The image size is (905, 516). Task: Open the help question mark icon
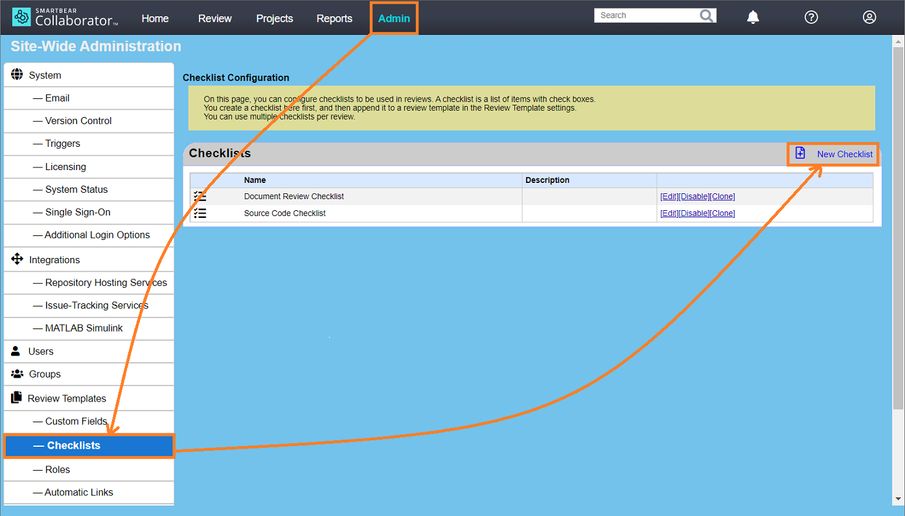point(811,17)
